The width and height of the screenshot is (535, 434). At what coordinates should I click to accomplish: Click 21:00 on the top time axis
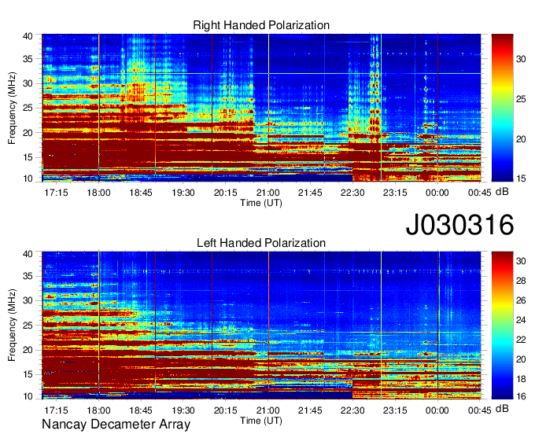point(268,193)
